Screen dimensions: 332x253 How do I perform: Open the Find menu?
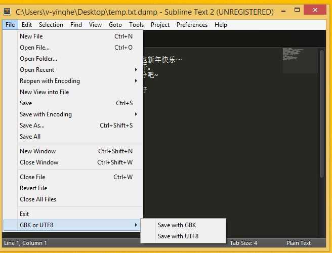(x=76, y=25)
